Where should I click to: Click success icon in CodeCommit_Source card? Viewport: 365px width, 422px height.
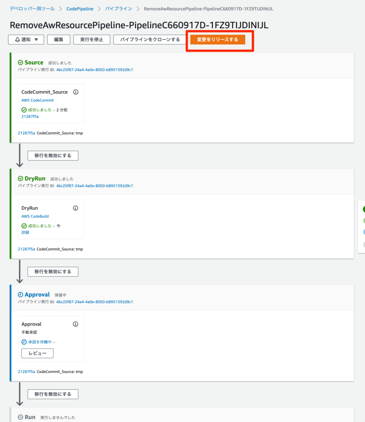coord(24,110)
